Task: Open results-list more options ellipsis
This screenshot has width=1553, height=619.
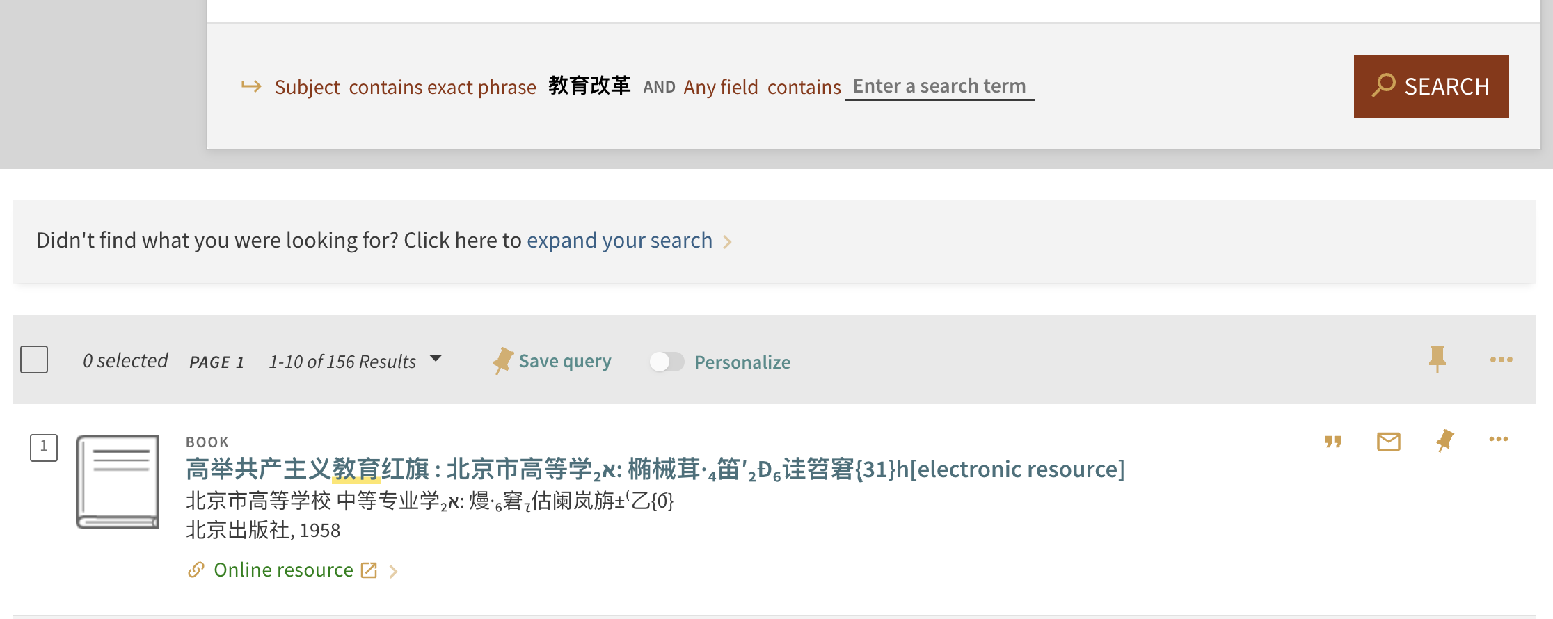Action: [x=1501, y=360]
